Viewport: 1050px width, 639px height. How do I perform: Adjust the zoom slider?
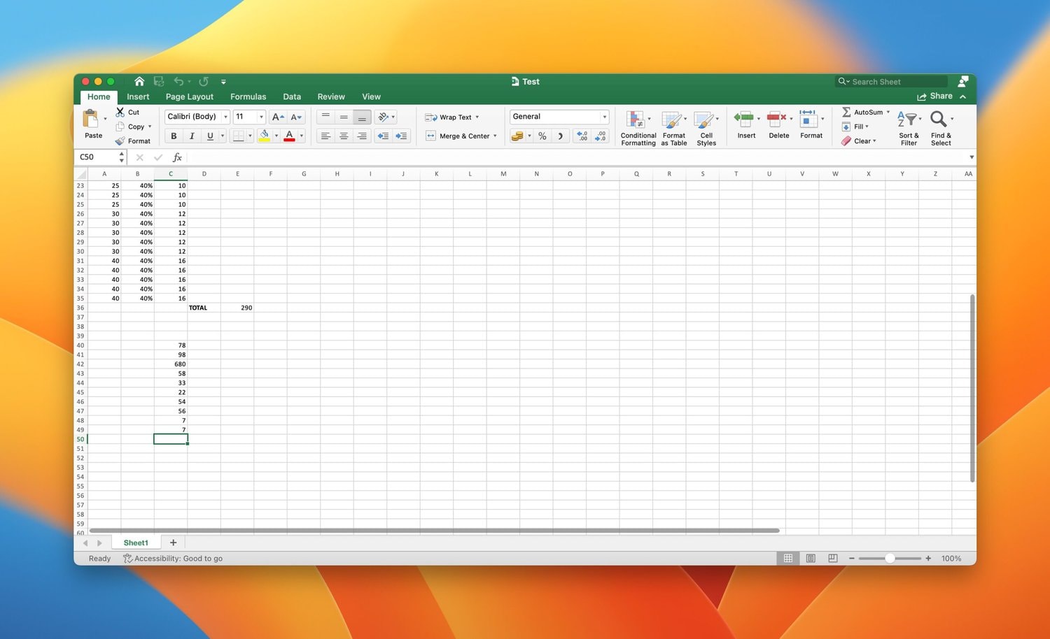coord(890,558)
